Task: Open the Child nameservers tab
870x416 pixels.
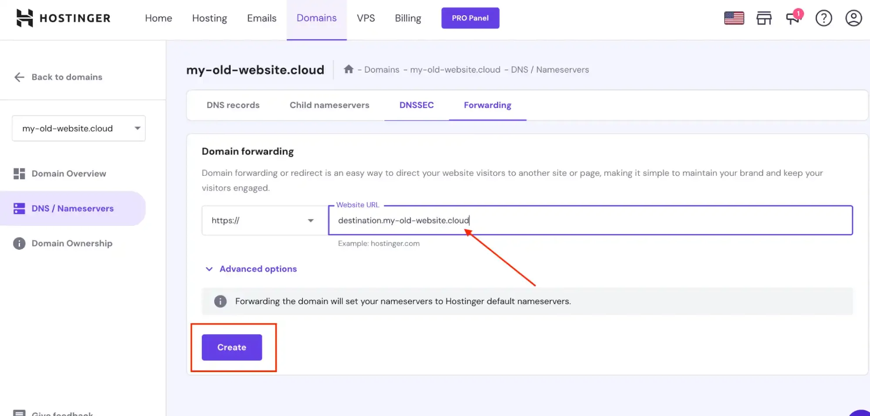Action: (329, 105)
